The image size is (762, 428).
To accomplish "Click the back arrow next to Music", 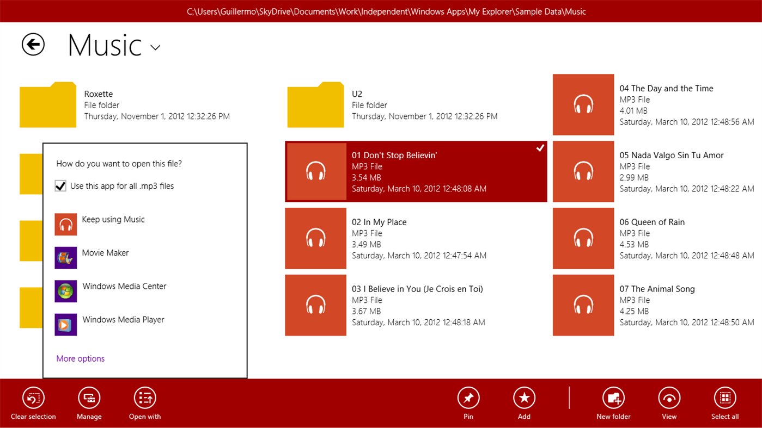I will pyautogui.click(x=33, y=45).
